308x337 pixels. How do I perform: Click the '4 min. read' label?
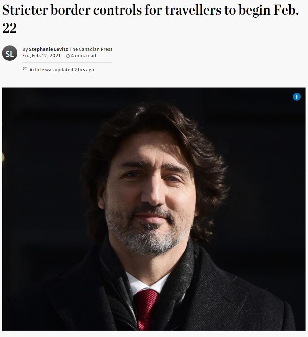click(83, 56)
